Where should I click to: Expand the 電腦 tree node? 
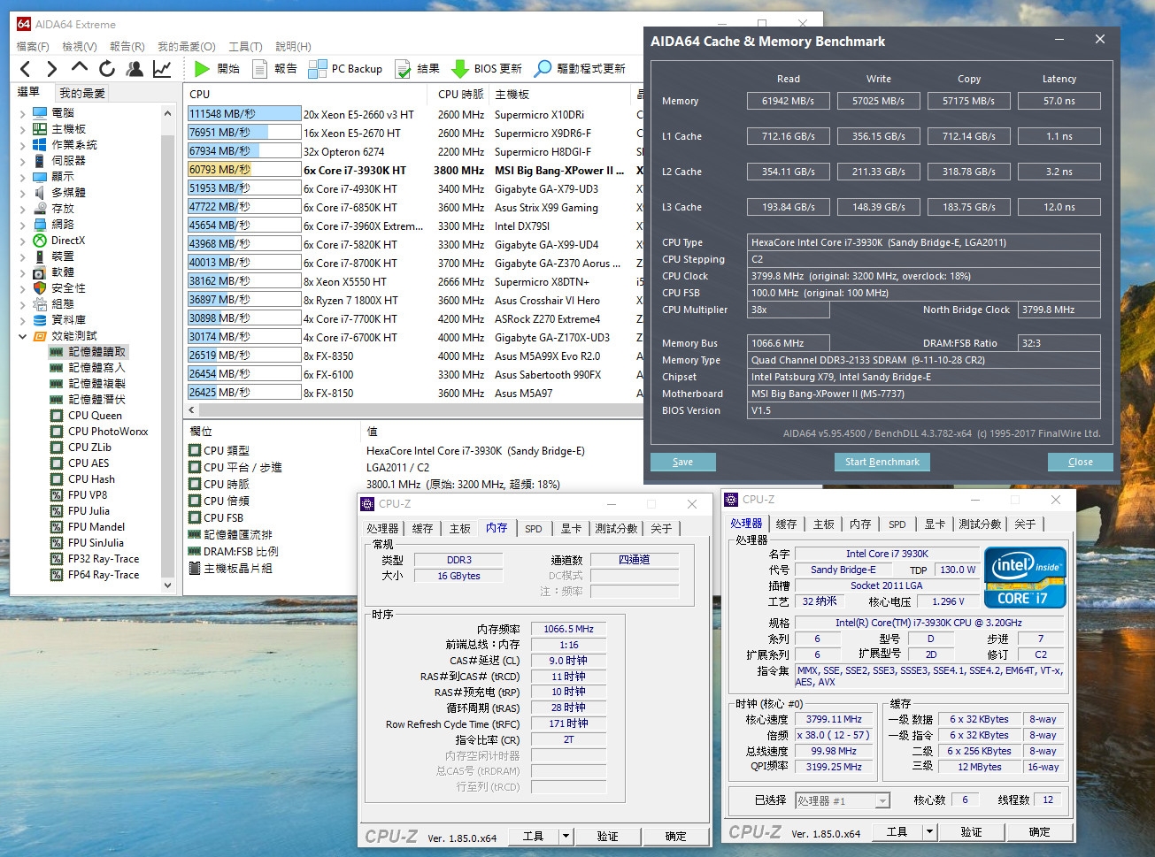click(x=22, y=113)
